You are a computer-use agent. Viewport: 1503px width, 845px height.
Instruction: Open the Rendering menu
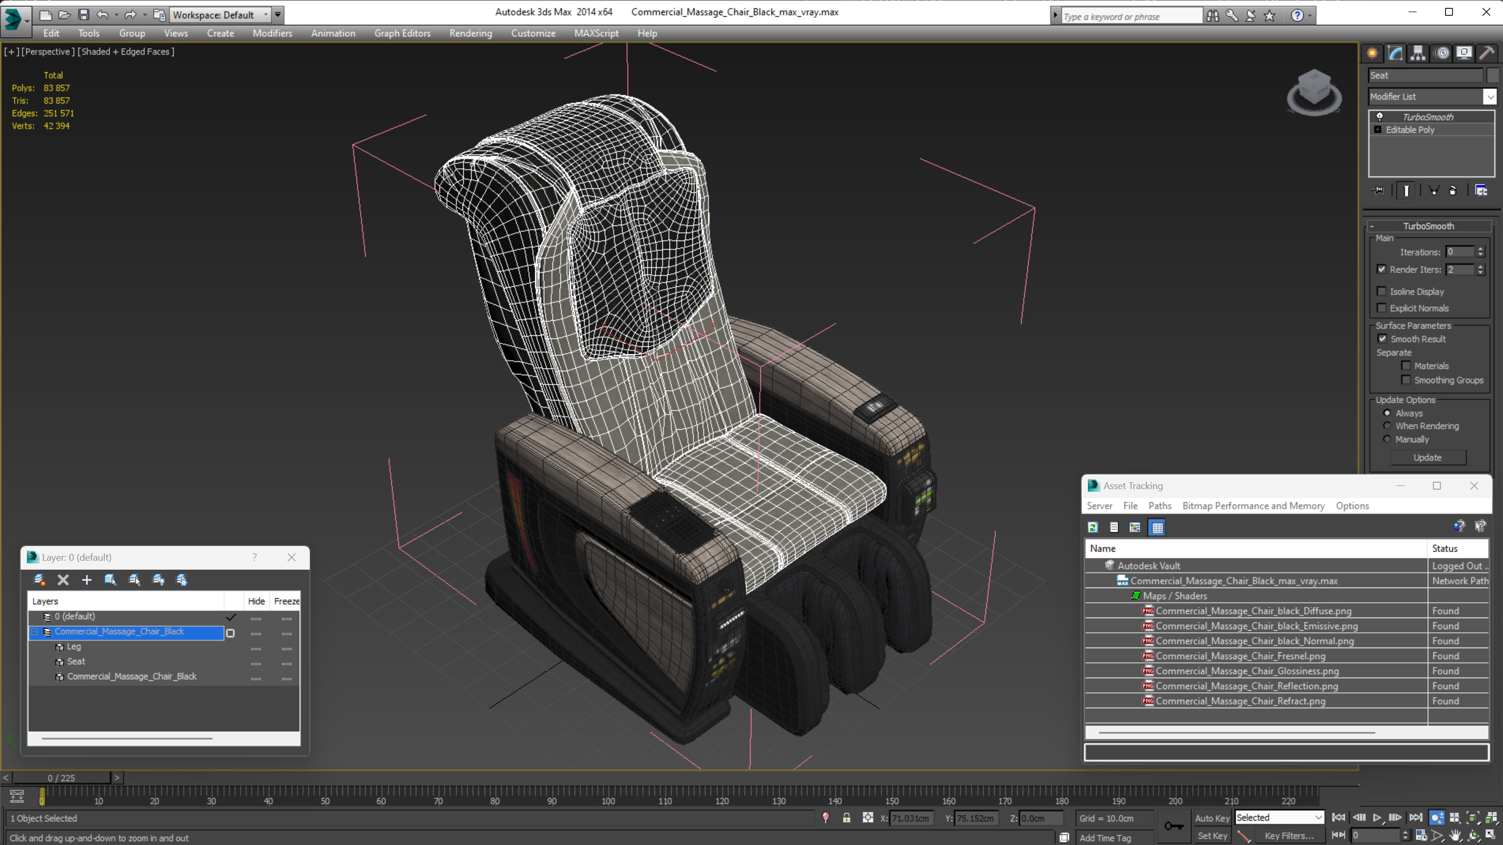[x=470, y=33]
